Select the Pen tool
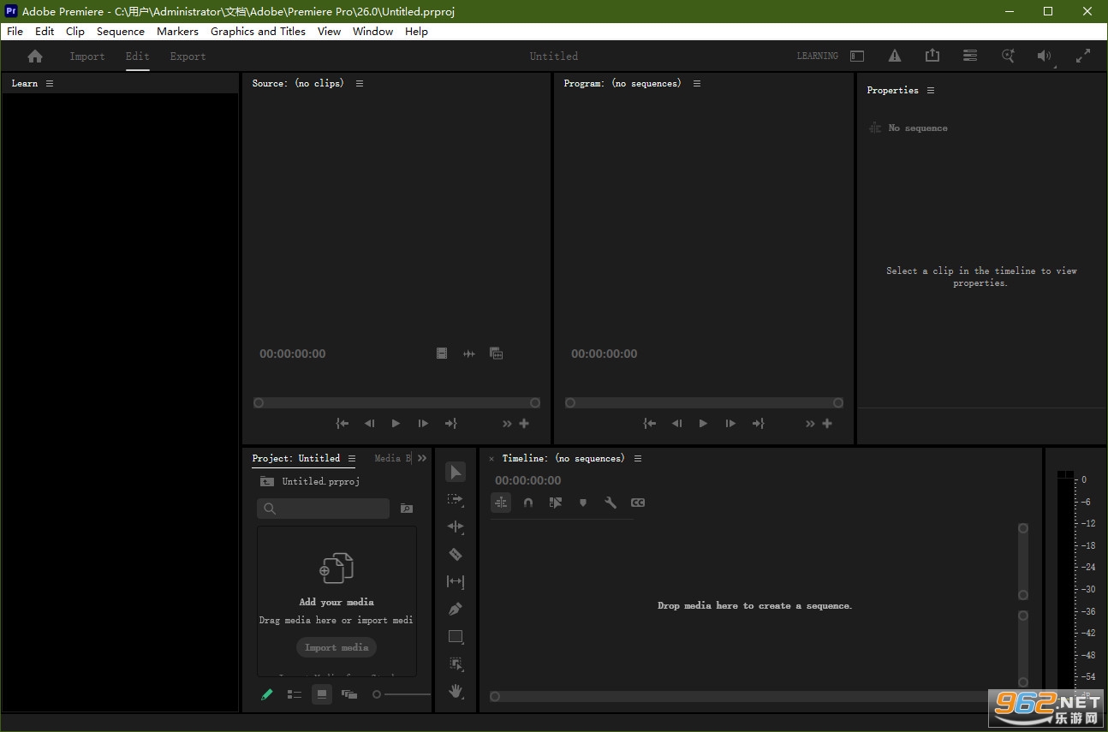 (456, 610)
